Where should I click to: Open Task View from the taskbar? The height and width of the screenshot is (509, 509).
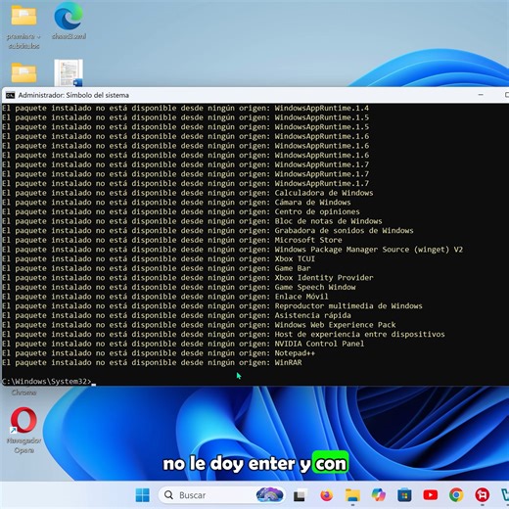(300, 495)
